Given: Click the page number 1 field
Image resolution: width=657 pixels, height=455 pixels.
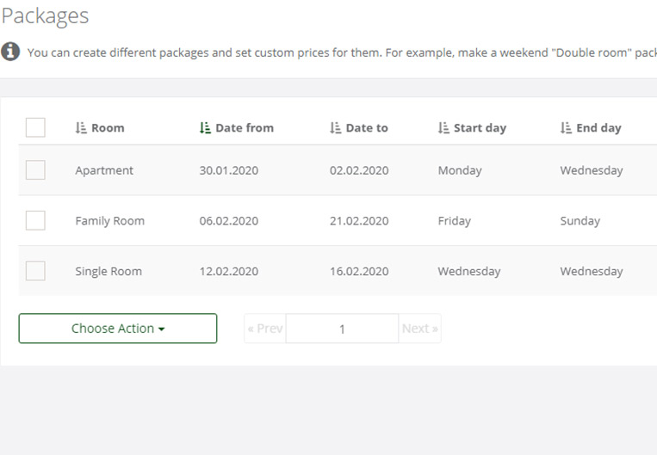Looking at the screenshot, I should pyautogui.click(x=343, y=329).
